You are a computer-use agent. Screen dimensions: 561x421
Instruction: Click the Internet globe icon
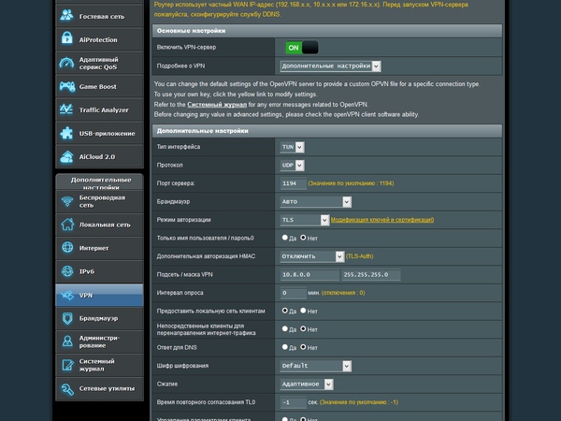[x=67, y=247]
